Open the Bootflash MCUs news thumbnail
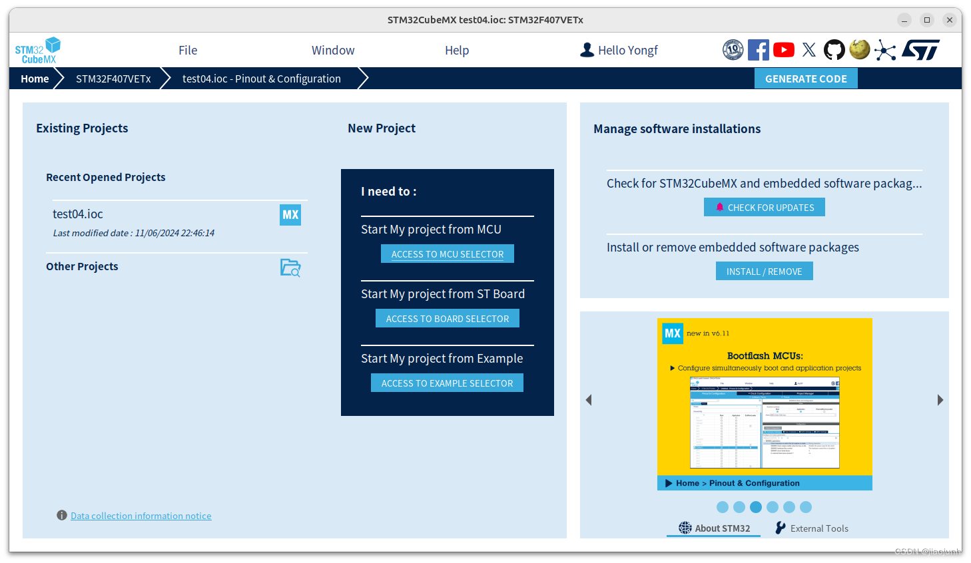 pyautogui.click(x=765, y=422)
